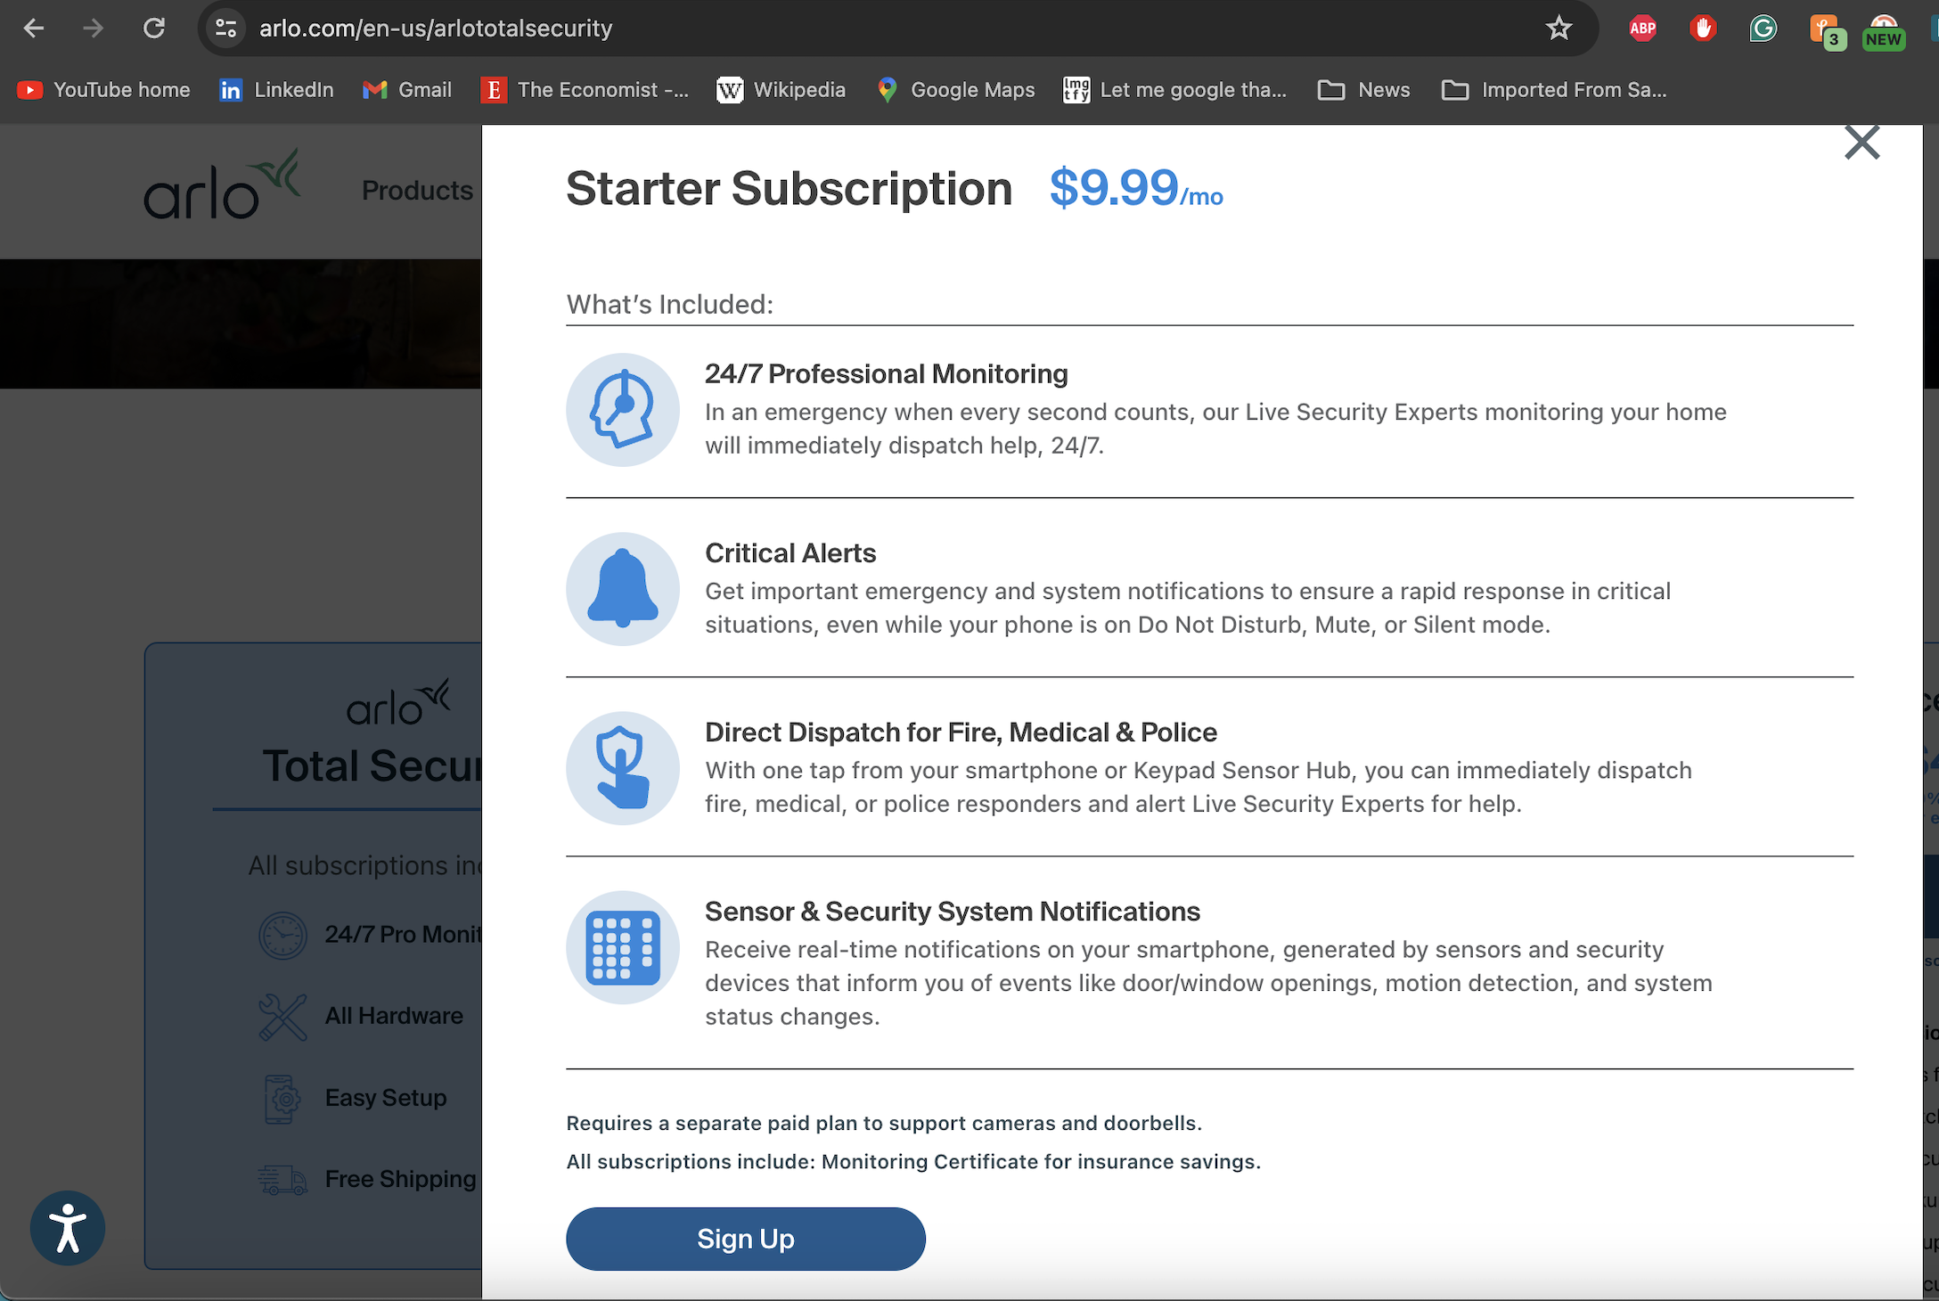1939x1301 pixels.
Task: Click the Adblock Plus extension icon
Action: 1642,28
